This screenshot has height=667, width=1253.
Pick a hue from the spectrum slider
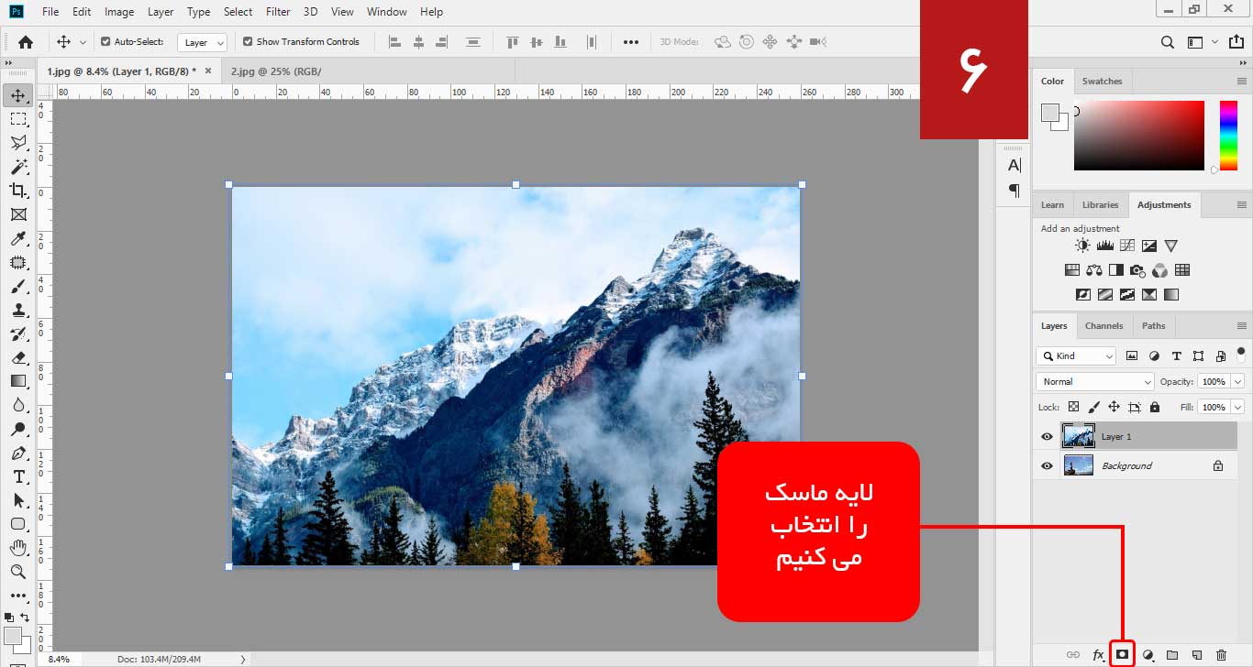[x=1228, y=135]
